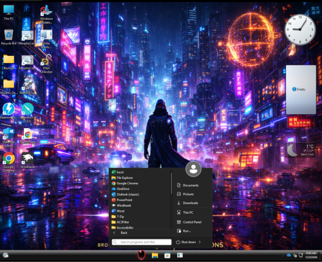Open the Windhawk desktop shortcut
The height and width of the screenshot is (262, 322).
tap(28, 160)
